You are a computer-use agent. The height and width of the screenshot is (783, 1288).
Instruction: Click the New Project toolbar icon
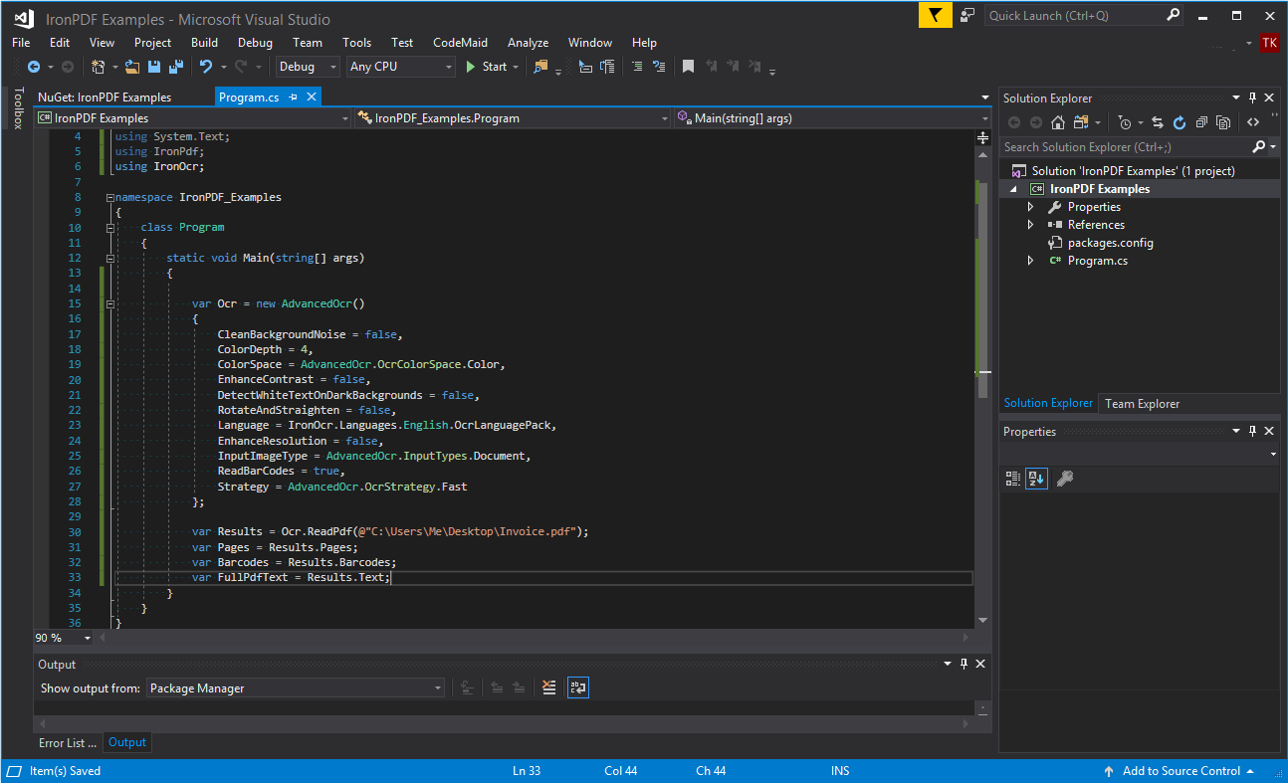(99, 67)
